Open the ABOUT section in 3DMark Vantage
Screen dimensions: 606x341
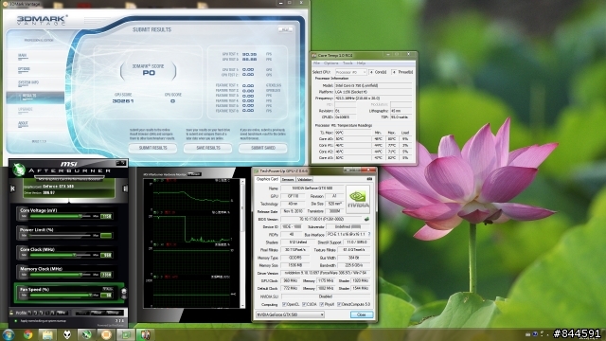click(x=23, y=124)
